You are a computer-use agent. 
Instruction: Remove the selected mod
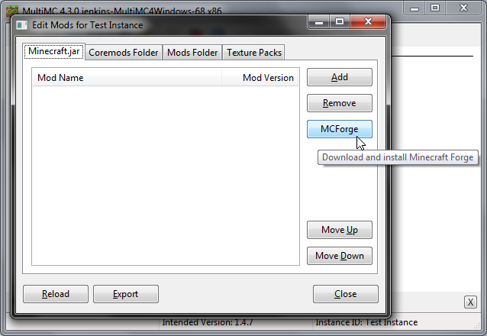340,103
